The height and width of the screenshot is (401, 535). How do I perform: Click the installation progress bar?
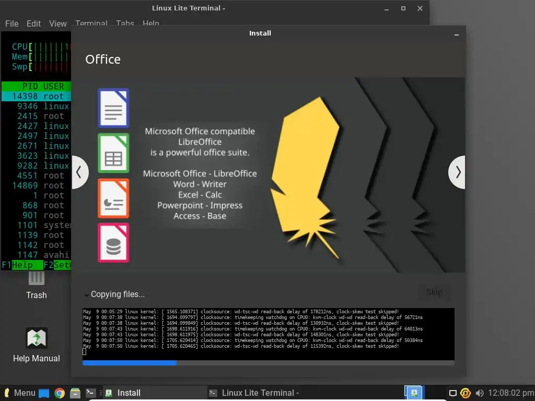(x=268, y=363)
